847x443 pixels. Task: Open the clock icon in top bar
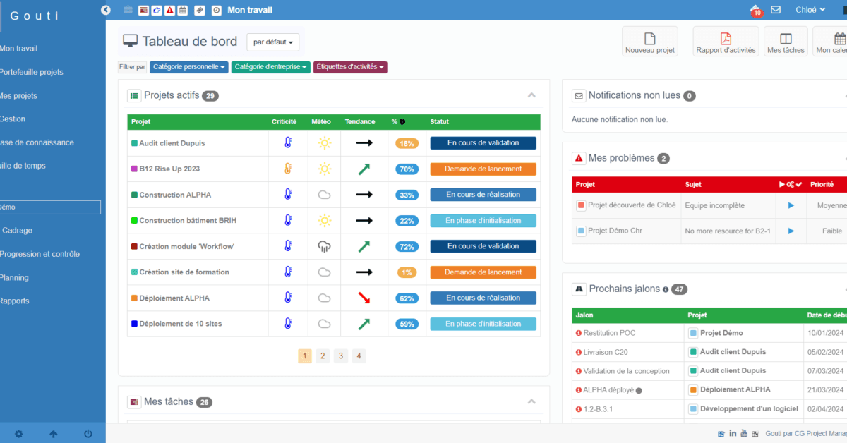point(216,10)
